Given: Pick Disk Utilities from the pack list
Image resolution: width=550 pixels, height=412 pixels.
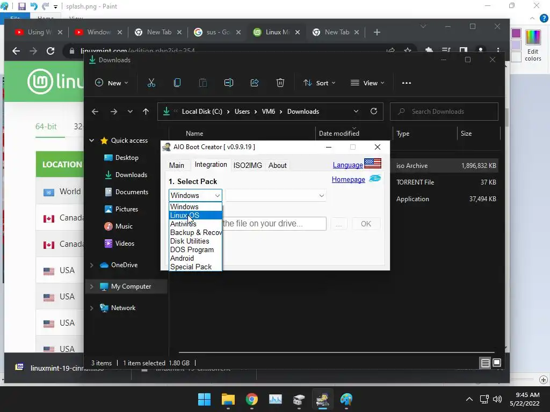Looking at the screenshot, I should point(196,241).
